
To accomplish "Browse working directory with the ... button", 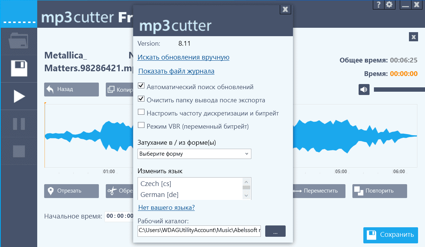I will [275, 231].
